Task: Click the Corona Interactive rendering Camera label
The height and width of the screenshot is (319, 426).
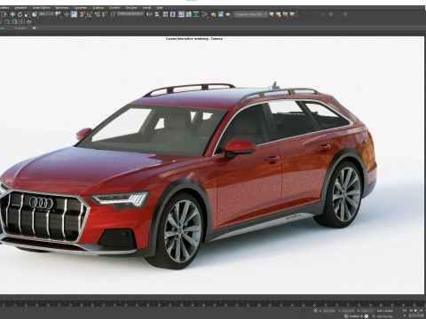Action: 194,38
